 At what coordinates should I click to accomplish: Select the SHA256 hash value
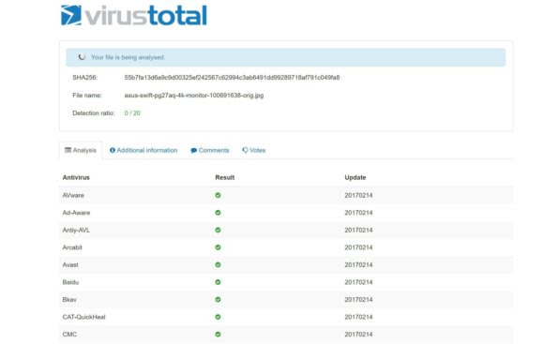tap(232, 78)
